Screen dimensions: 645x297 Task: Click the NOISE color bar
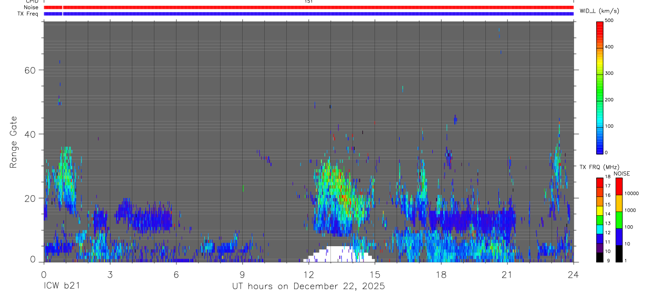[x=619, y=219]
